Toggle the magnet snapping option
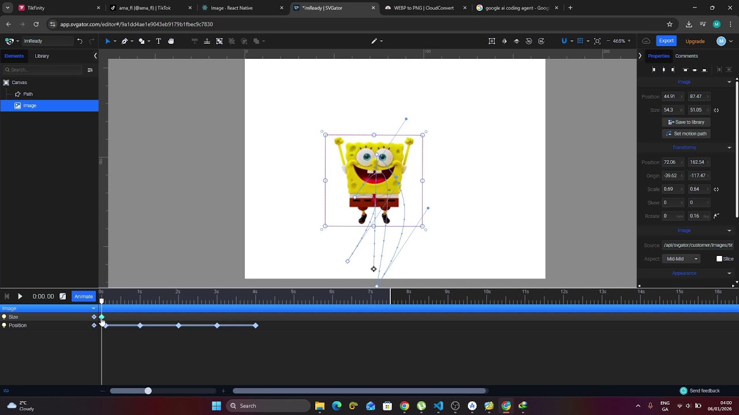Viewport: 739px width, 415px height. pyautogui.click(x=564, y=41)
